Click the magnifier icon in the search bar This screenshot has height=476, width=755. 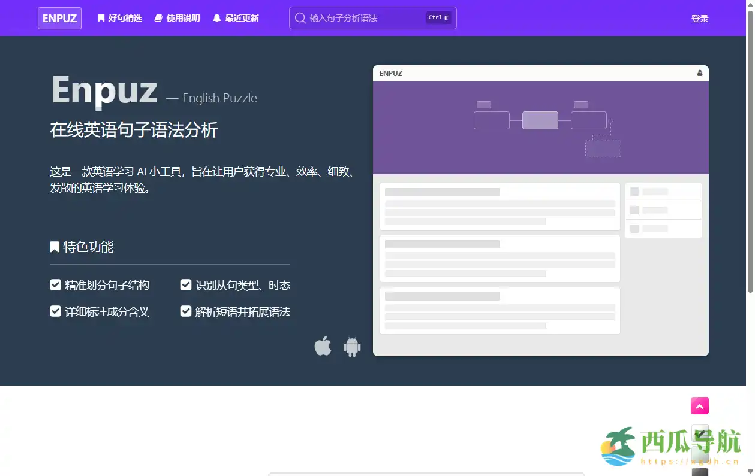tap(300, 18)
